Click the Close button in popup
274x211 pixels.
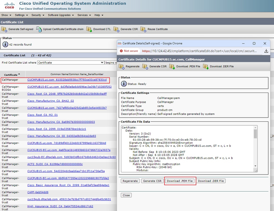tap(126, 195)
